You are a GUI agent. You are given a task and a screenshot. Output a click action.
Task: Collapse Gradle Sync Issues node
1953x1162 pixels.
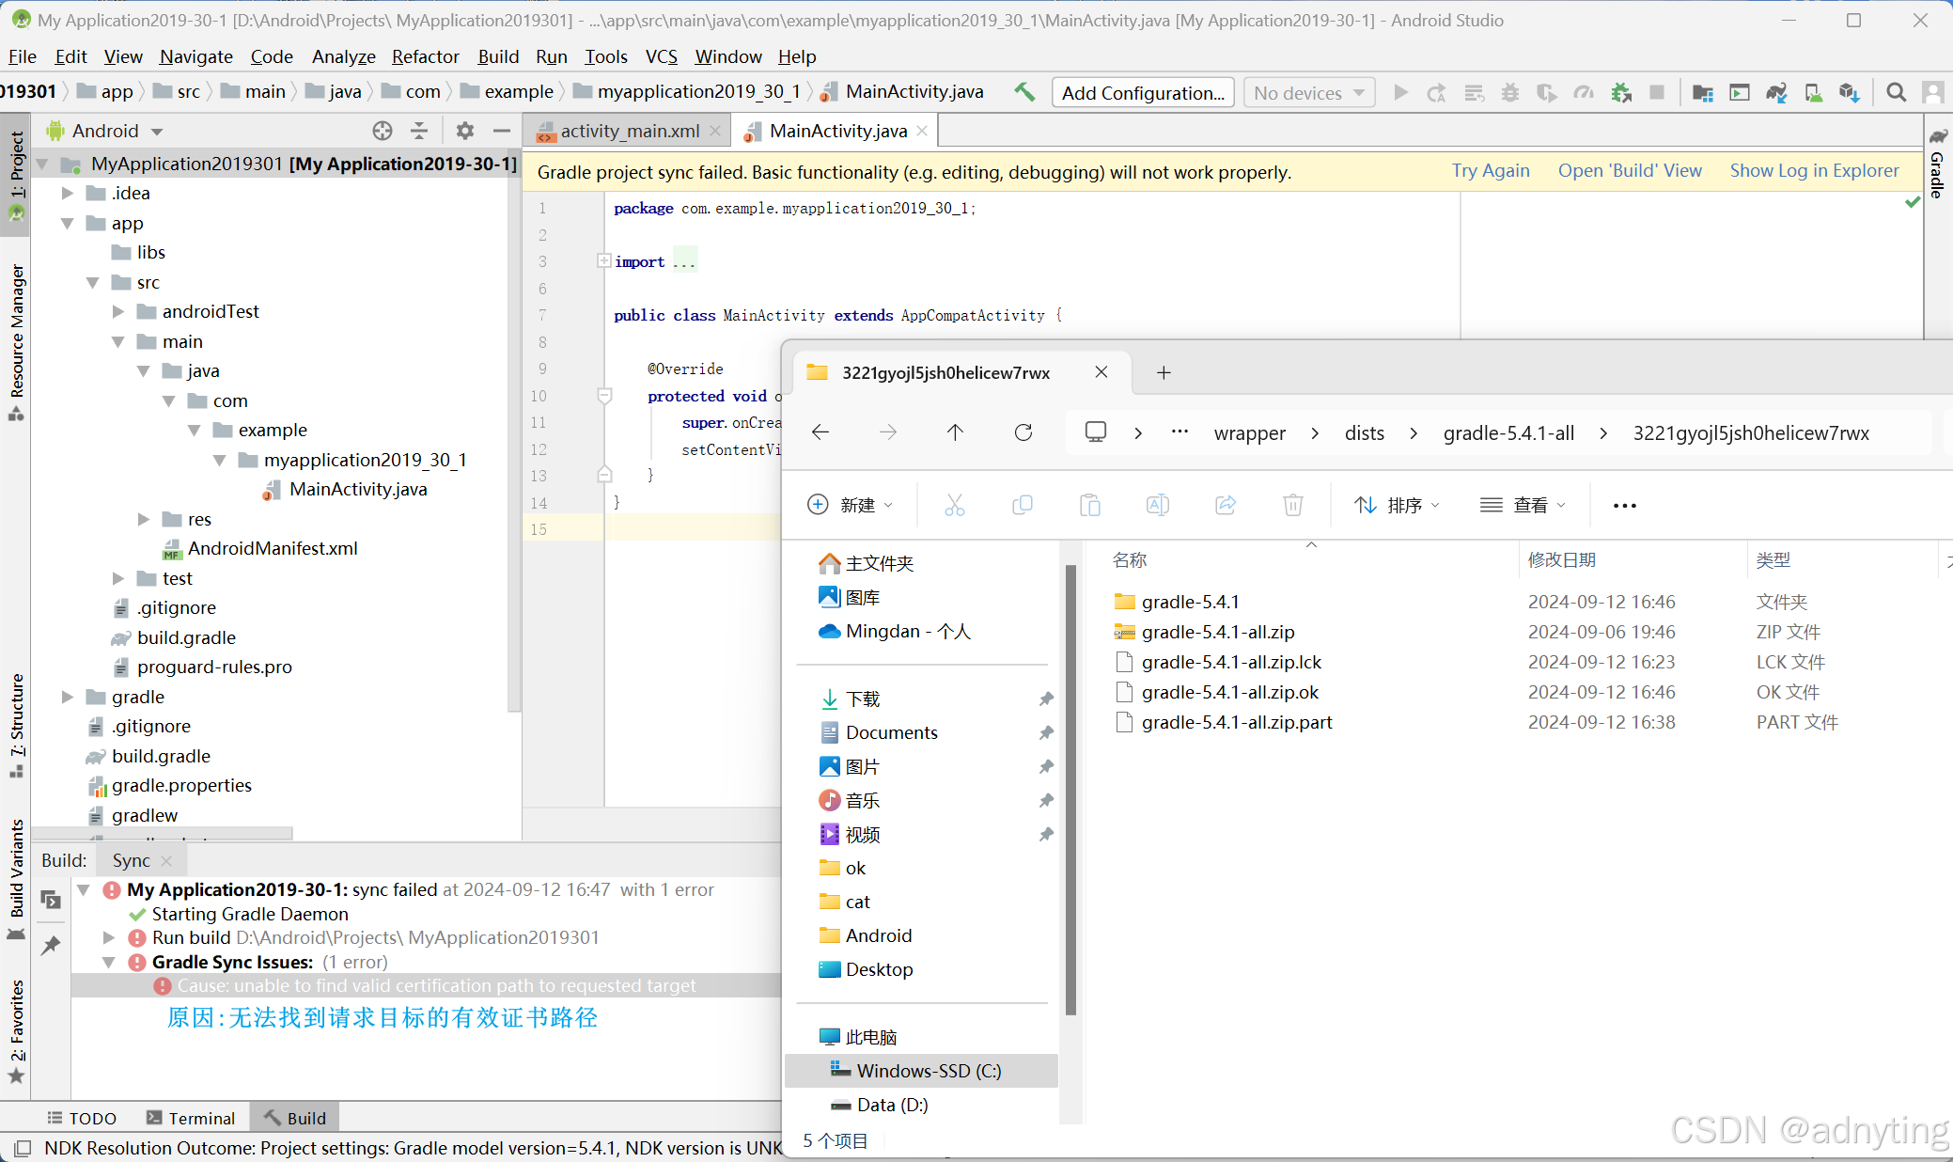pos(109,962)
